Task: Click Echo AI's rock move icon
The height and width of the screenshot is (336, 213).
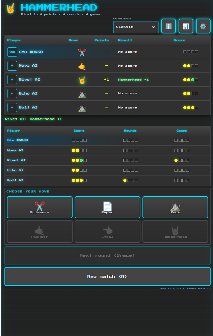Action: point(82,94)
